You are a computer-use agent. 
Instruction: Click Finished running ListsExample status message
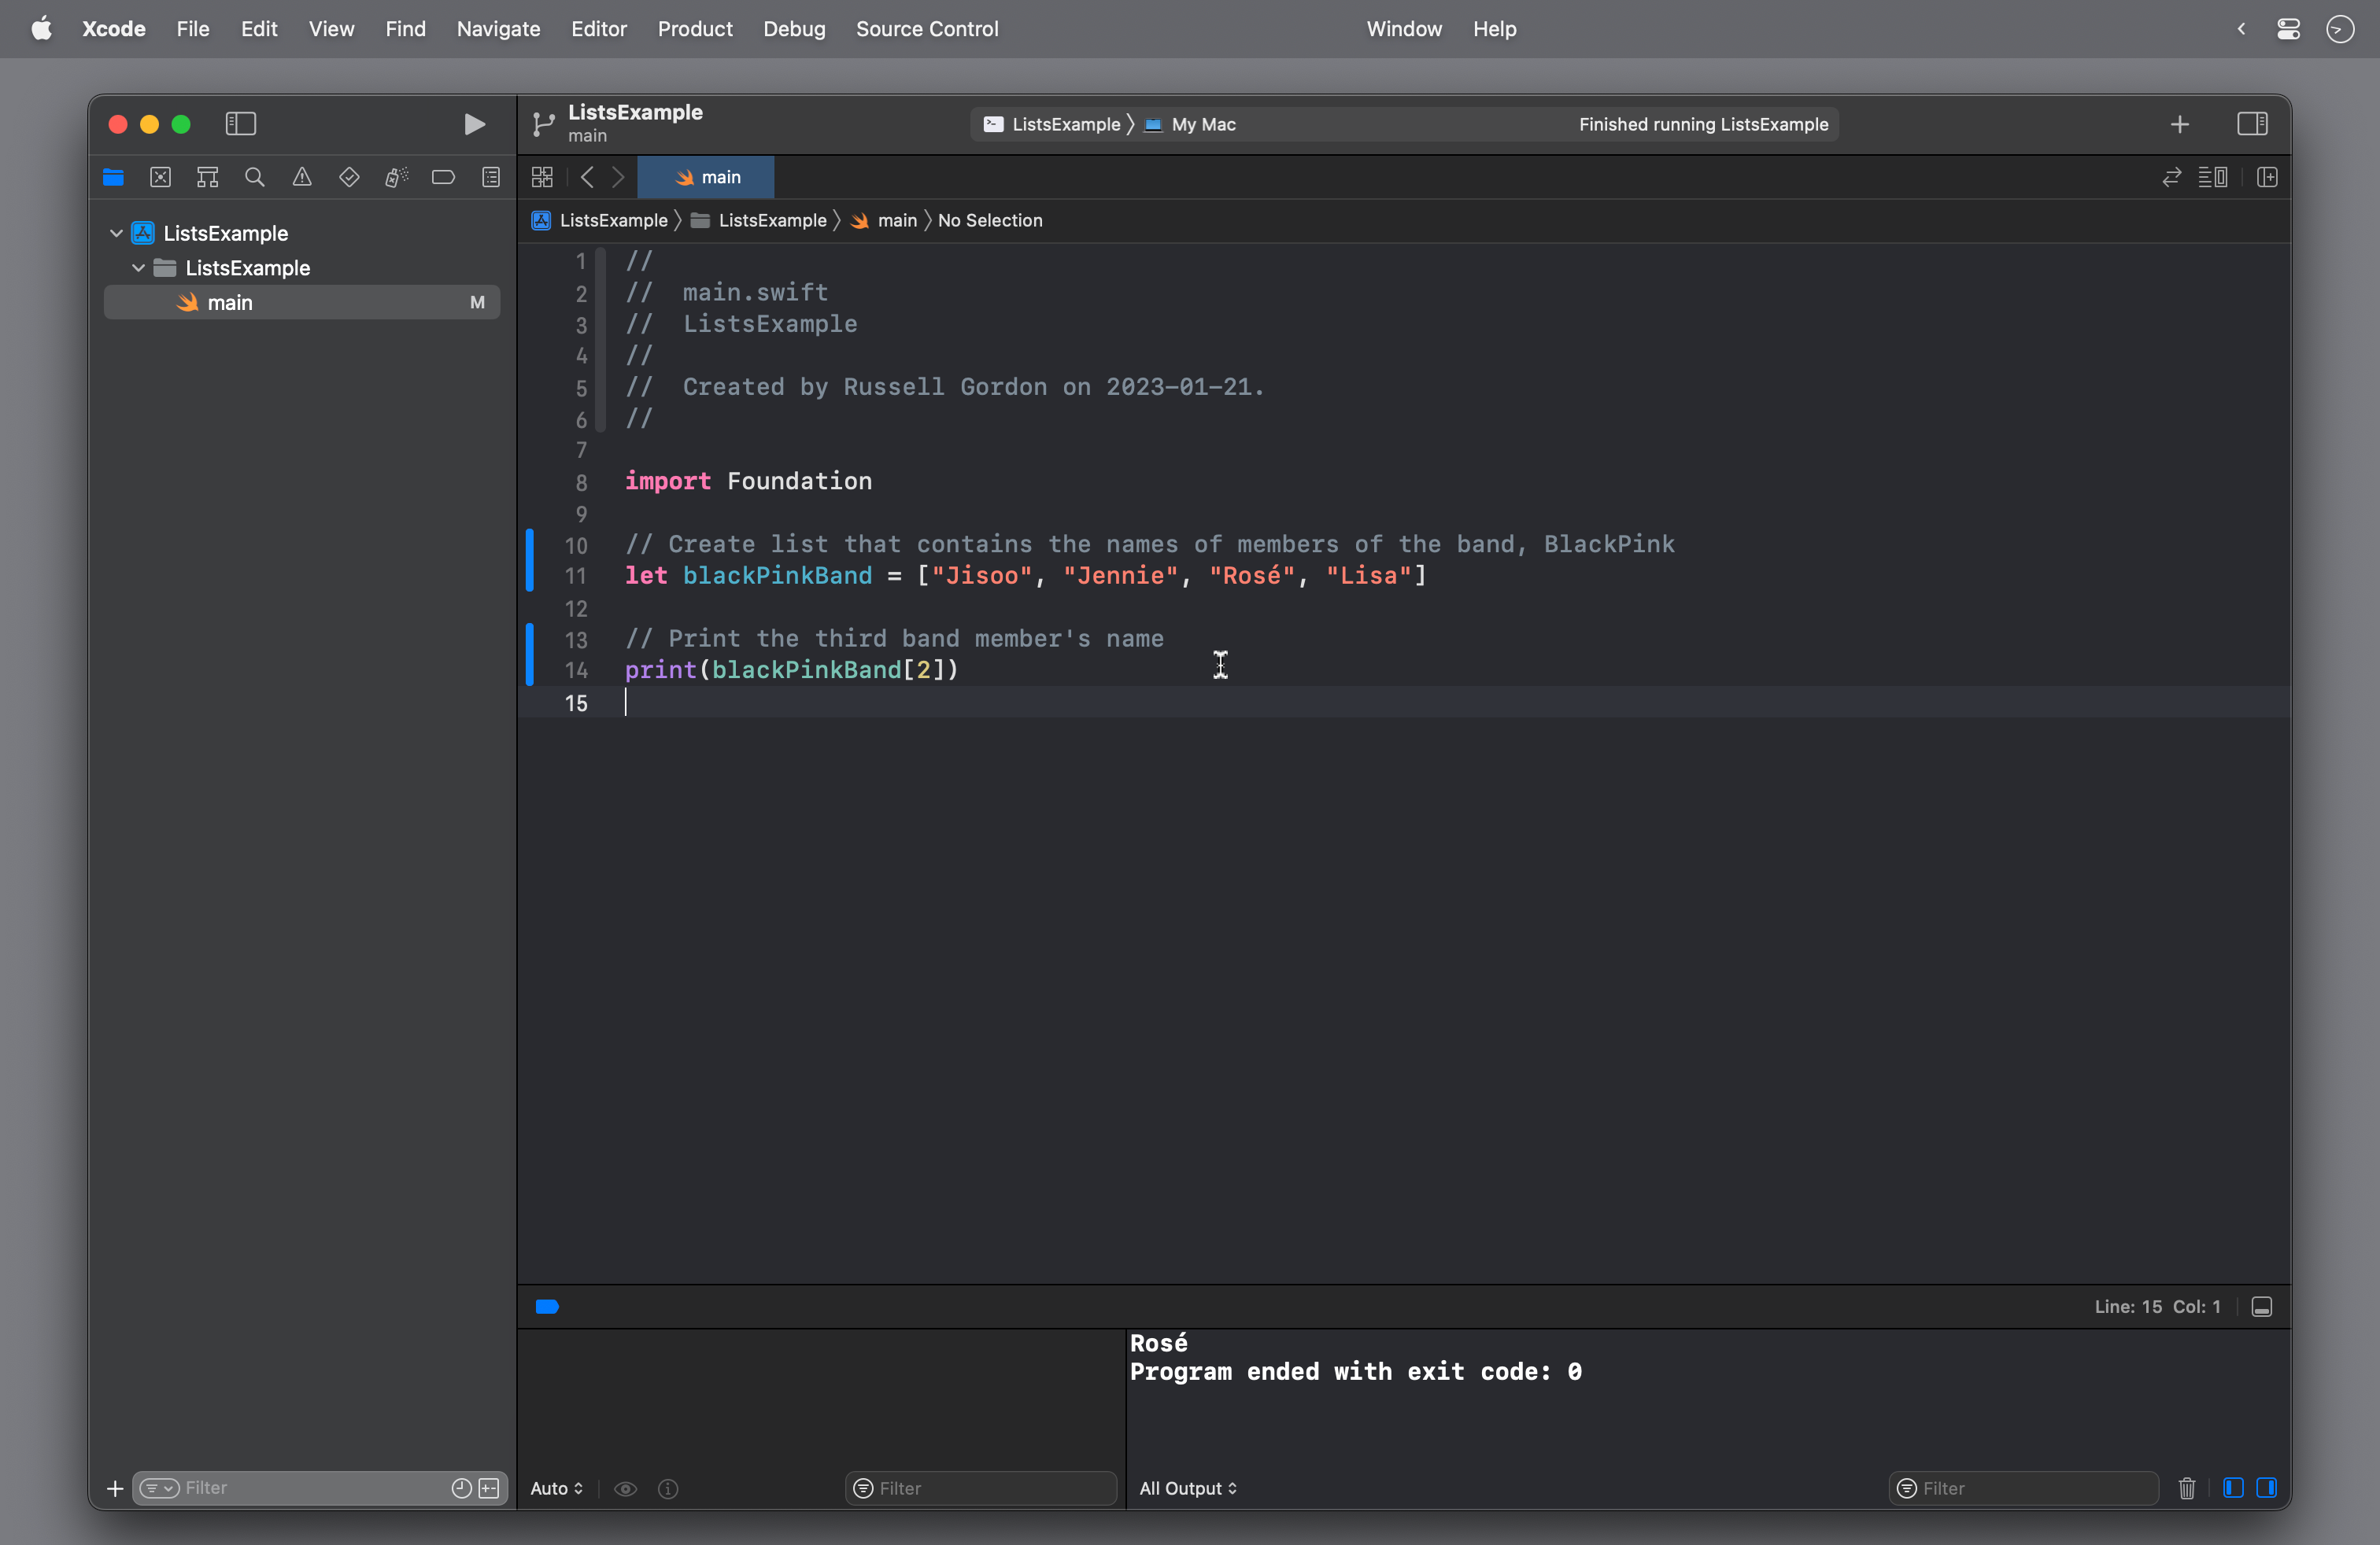pos(1701,125)
